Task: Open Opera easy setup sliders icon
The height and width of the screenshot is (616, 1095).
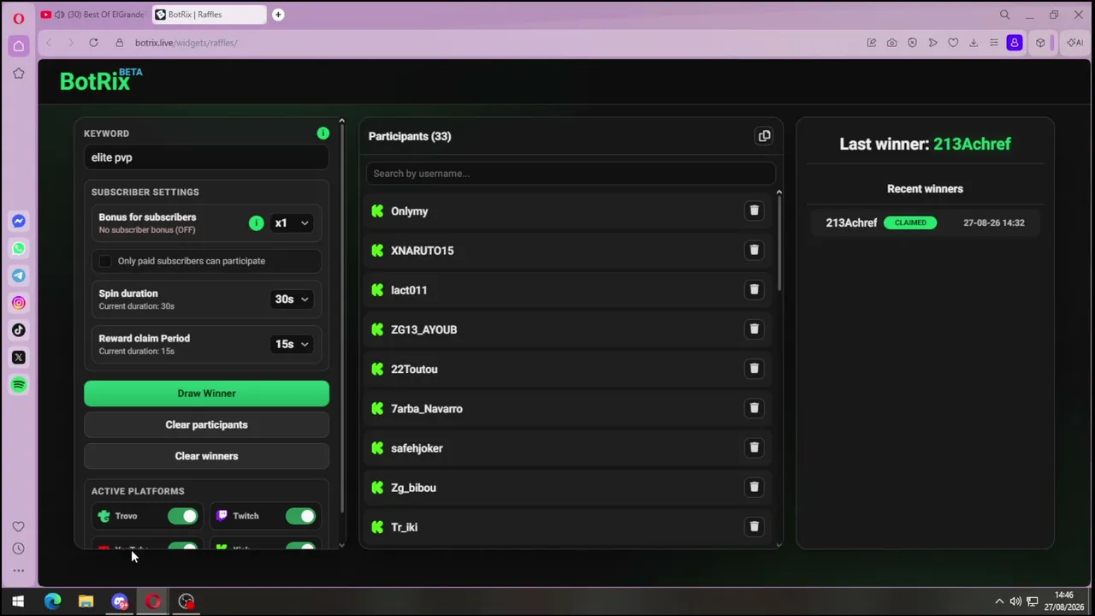Action: [994, 43]
